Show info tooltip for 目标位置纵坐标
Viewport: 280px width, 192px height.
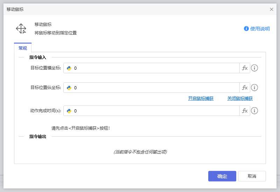[x=254, y=88]
